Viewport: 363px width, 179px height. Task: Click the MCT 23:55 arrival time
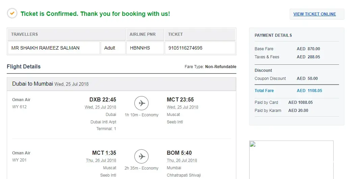pyautogui.click(x=180, y=99)
